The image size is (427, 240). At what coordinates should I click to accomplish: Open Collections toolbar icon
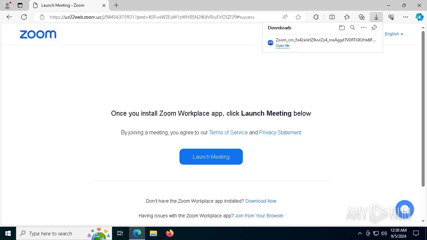(362, 17)
